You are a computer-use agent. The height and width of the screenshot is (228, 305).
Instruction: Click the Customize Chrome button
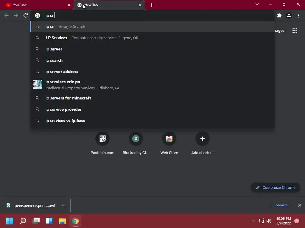pyautogui.click(x=276, y=188)
